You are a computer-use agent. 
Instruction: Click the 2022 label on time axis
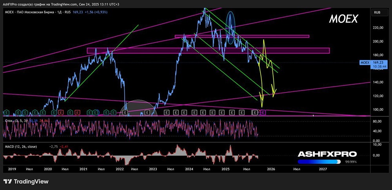coord(120,170)
